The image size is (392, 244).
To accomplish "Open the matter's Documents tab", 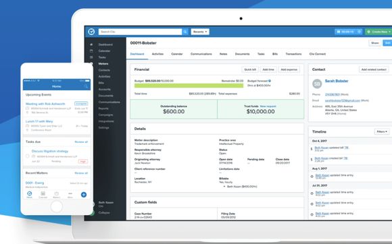I will pos(242,54).
